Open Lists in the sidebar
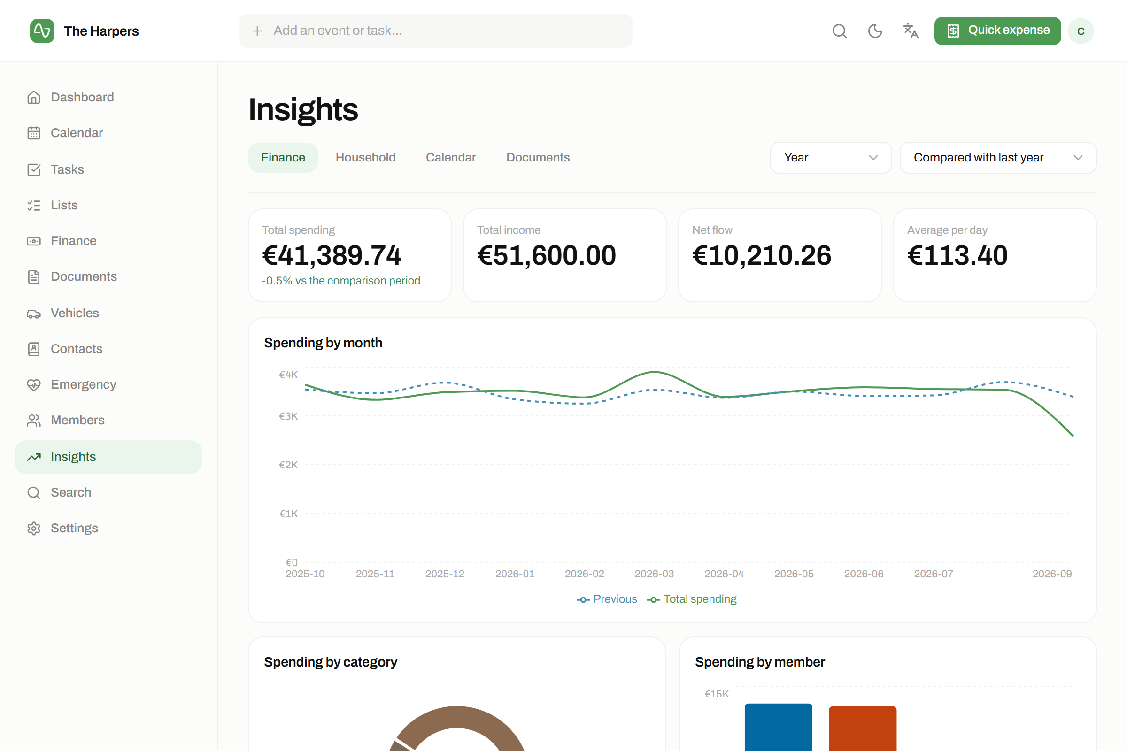Screen dimensions: 1127x751 pos(108,205)
